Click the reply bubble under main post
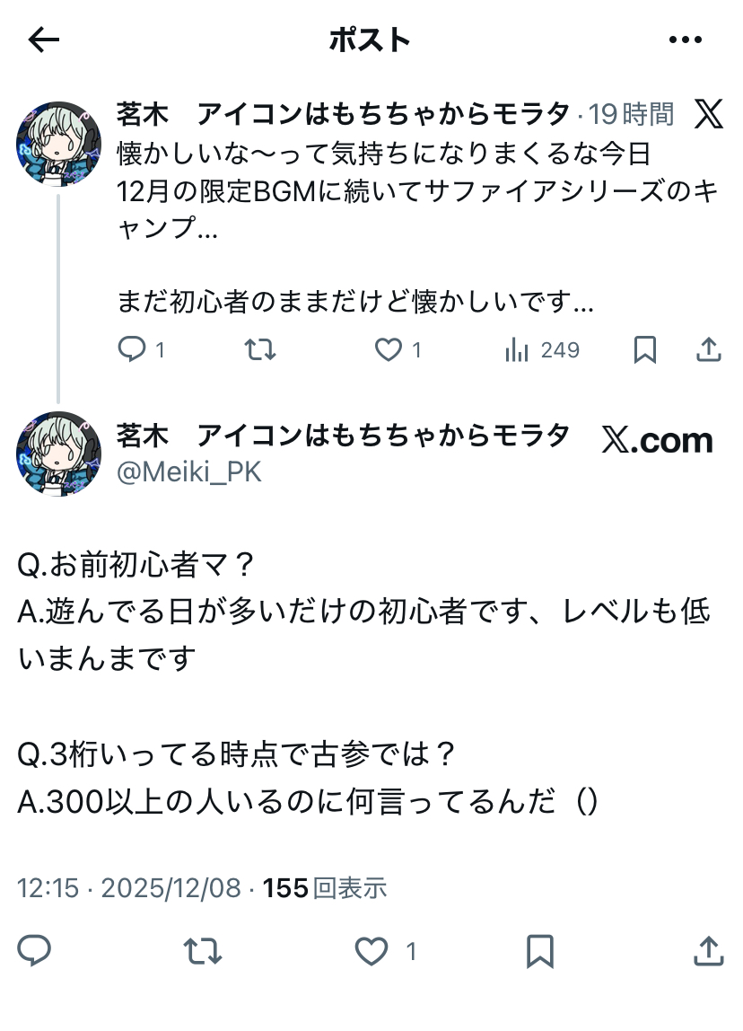 (33, 951)
